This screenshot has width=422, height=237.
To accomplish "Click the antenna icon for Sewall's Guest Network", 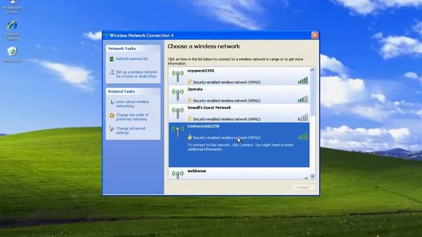I will pyautogui.click(x=177, y=113).
